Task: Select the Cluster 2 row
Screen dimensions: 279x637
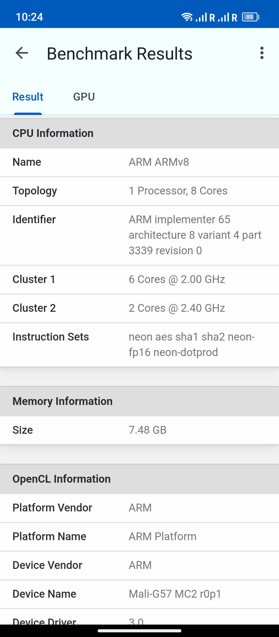Action: click(x=139, y=308)
